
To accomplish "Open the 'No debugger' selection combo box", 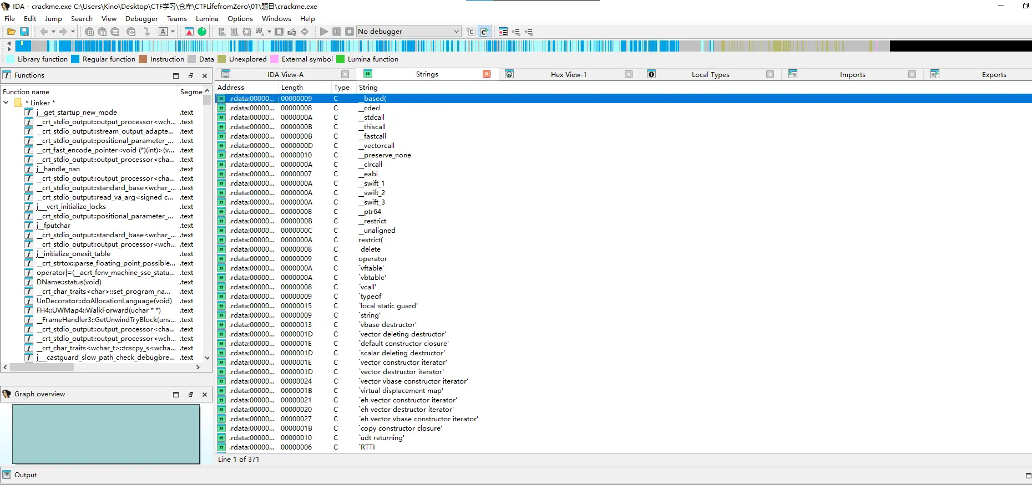I will pos(409,32).
